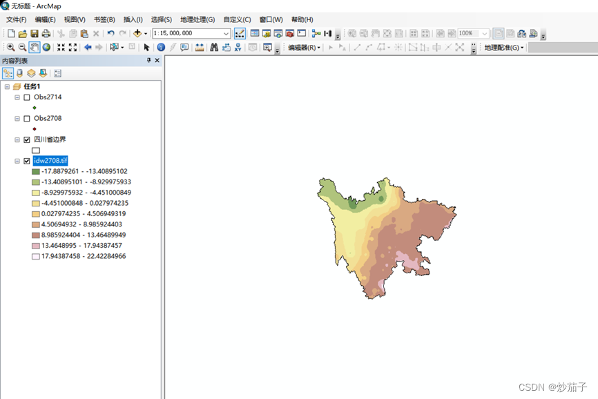Click the 编辑器(R) dropdown button
The width and height of the screenshot is (598, 399).
pos(304,48)
